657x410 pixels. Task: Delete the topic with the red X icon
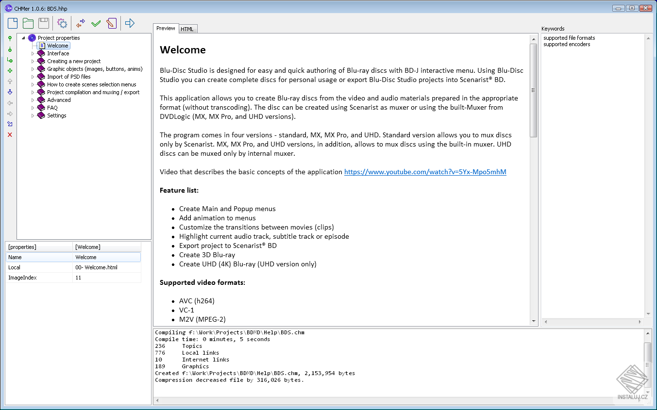10,135
